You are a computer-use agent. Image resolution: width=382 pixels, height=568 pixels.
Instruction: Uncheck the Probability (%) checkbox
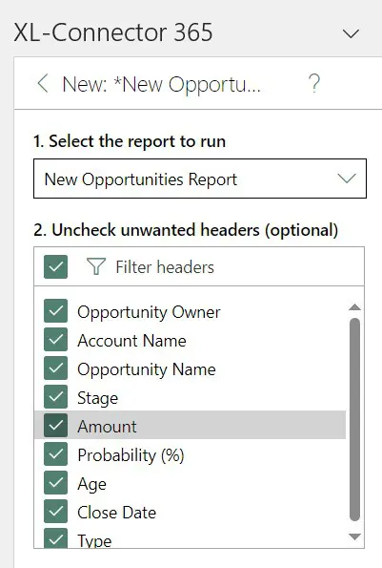coord(55,453)
